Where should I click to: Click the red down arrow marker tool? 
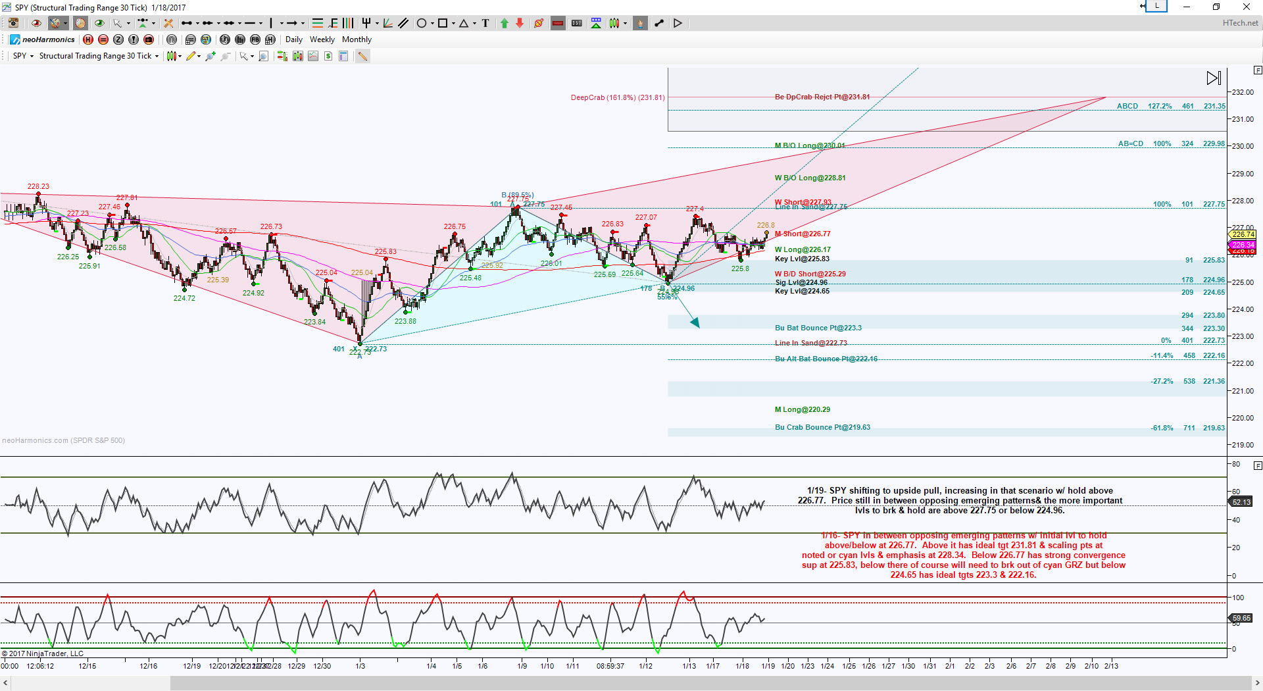[520, 23]
